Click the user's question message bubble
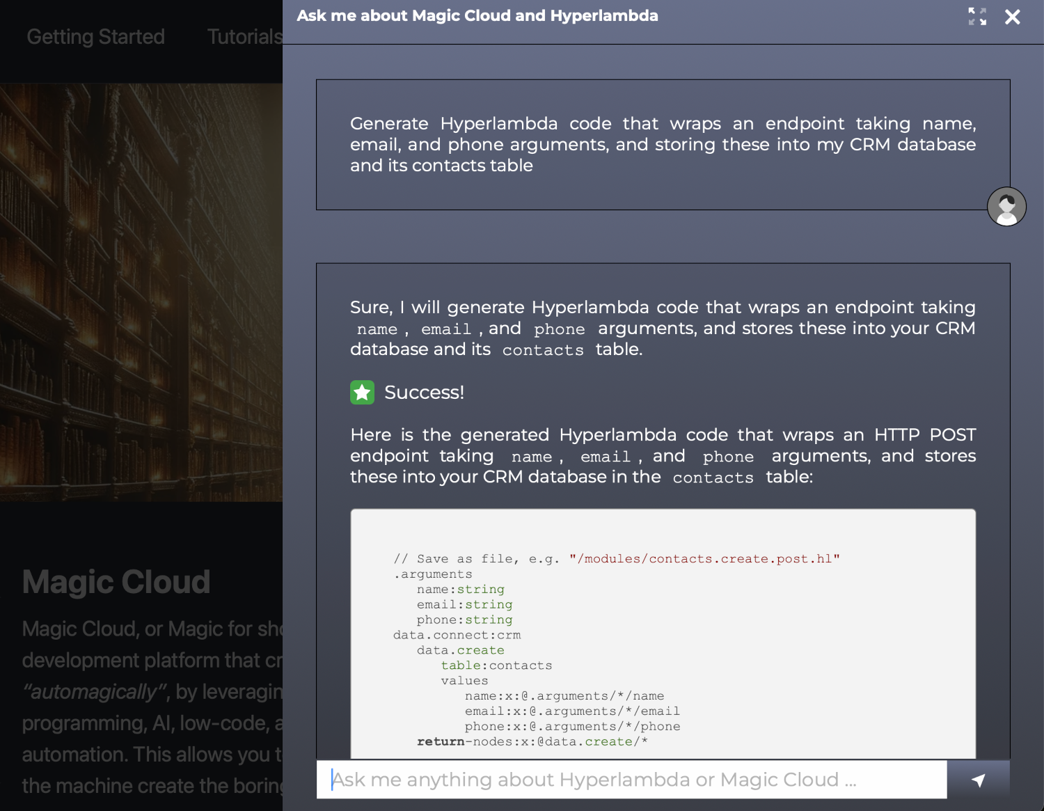The height and width of the screenshot is (811, 1044). click(661, 144)
